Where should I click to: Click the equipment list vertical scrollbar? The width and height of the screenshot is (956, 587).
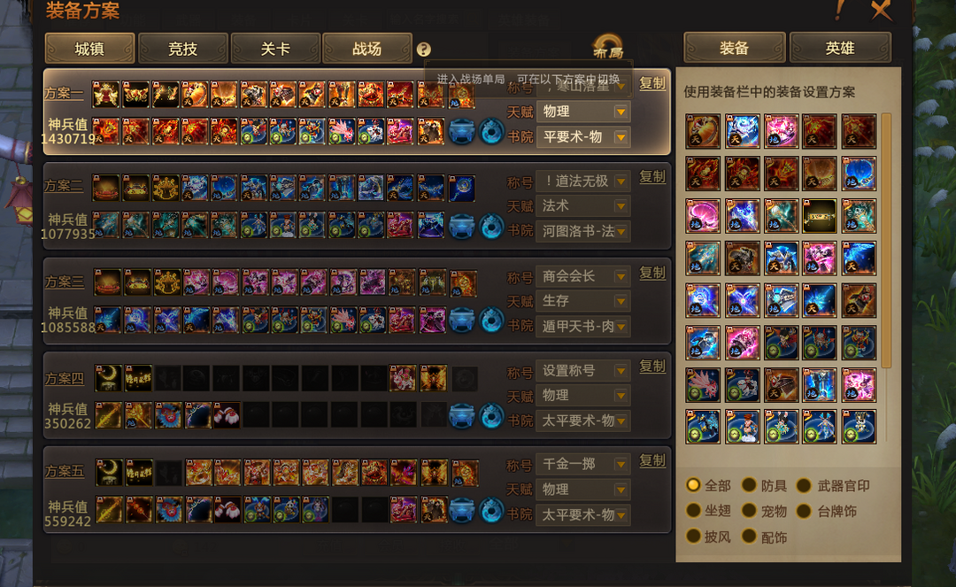click(886, 241)
